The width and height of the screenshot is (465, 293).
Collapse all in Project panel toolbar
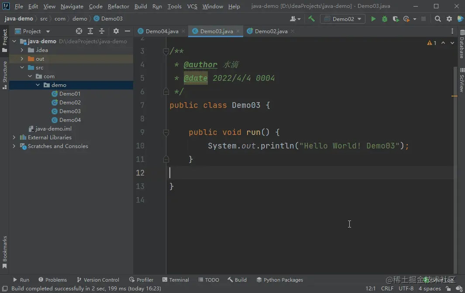click(102, 31)
